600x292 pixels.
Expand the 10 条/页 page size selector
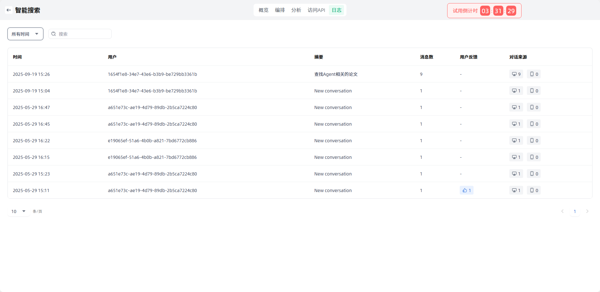pyautogui.click(x=19, y=211)
